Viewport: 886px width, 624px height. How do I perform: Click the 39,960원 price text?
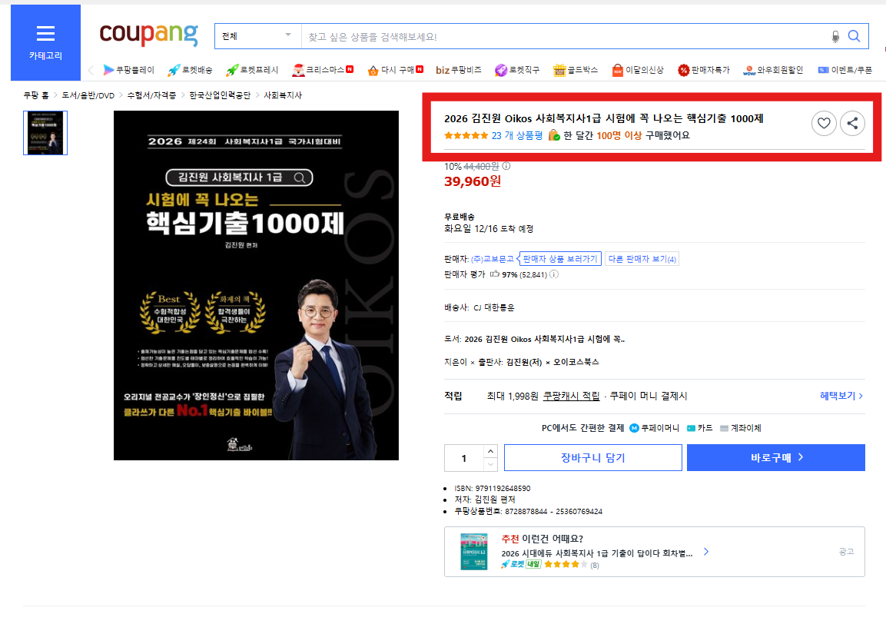click(x=473, y=181)
